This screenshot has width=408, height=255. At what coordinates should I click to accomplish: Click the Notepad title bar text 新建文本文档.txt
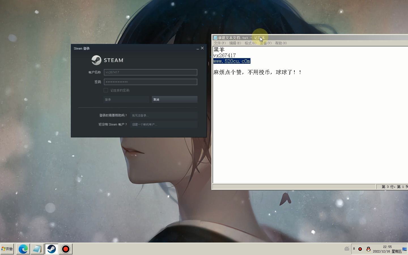(233, 38)
